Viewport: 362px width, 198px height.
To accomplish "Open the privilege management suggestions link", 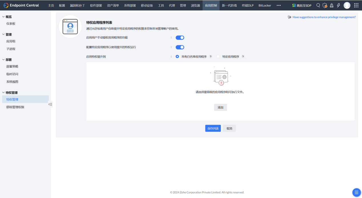I will coord(324,17).
